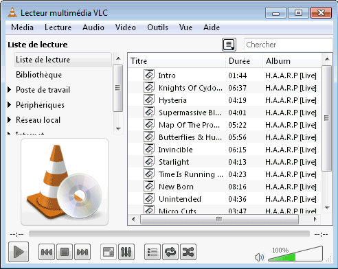Click the 08:16 duration cell
This screenshot has width=338, height=269.
(237, 187)
